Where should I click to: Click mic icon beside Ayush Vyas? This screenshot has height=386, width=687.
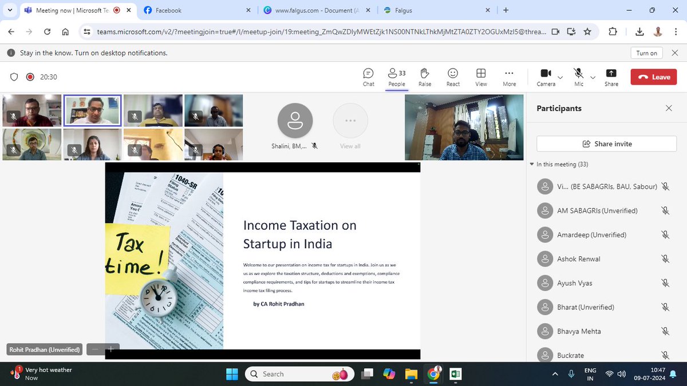point(665,283)
